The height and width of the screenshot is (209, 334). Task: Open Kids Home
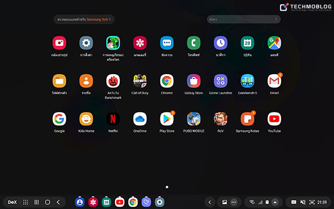(x=86, y=119)
